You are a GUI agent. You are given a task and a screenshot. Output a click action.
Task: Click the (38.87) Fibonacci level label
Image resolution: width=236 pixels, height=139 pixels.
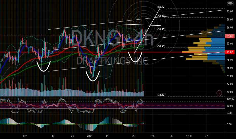[161, 95]
